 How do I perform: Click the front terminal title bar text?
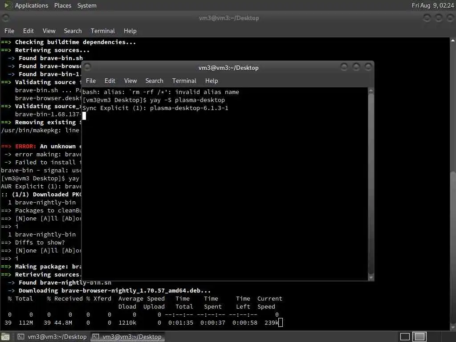click(x=228, y=68)
